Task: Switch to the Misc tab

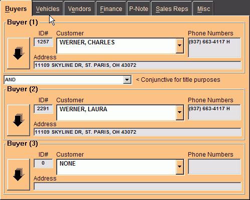Action: 203,8
